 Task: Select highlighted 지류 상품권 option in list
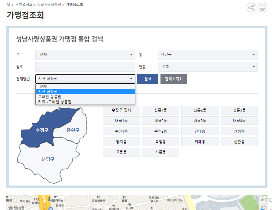[x=85, y=92]
